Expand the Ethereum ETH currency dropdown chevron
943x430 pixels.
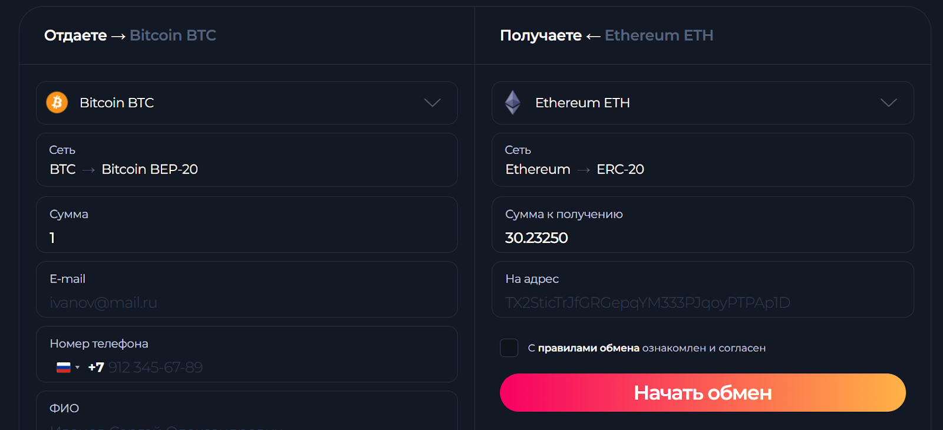[888, 103]
